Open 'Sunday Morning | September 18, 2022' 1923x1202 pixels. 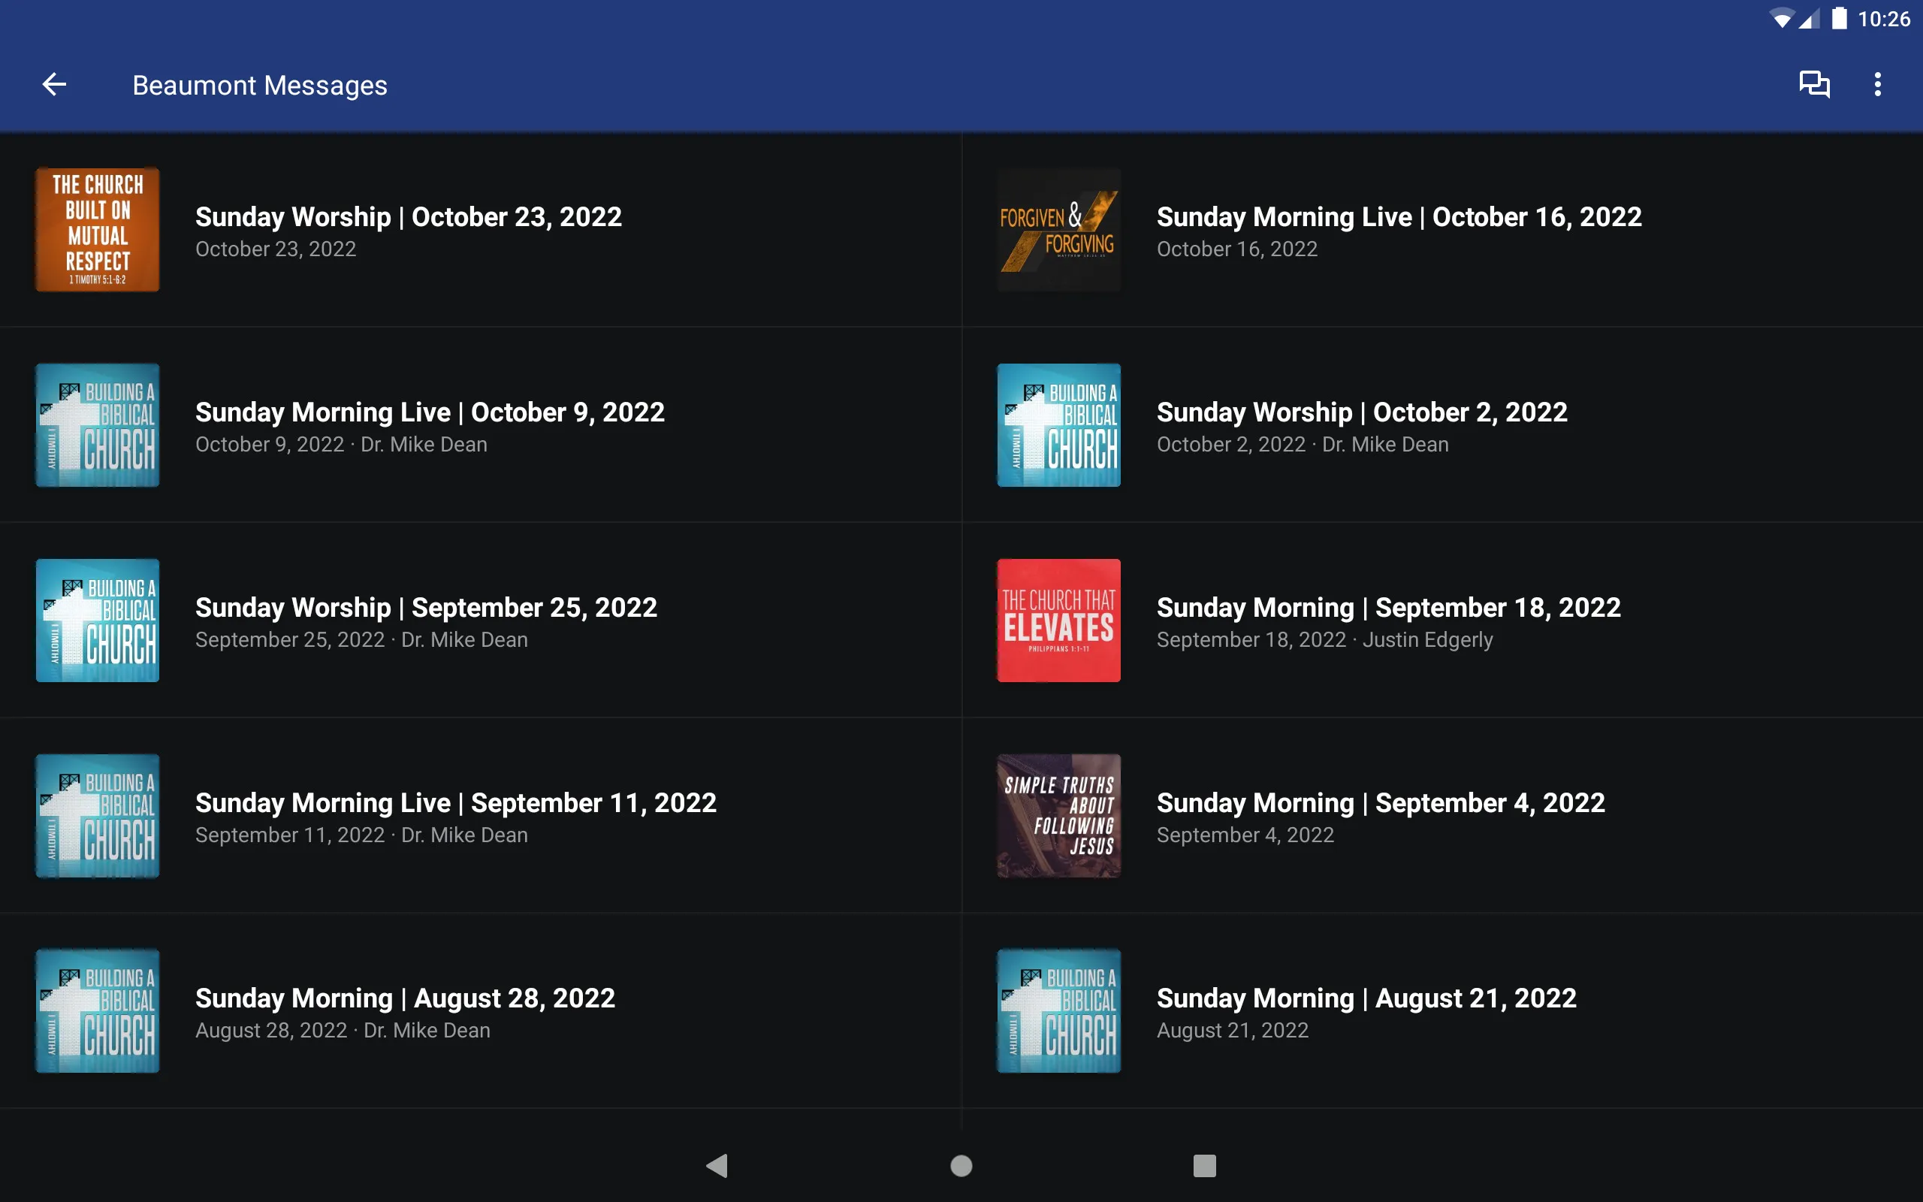coord(1442,620)
